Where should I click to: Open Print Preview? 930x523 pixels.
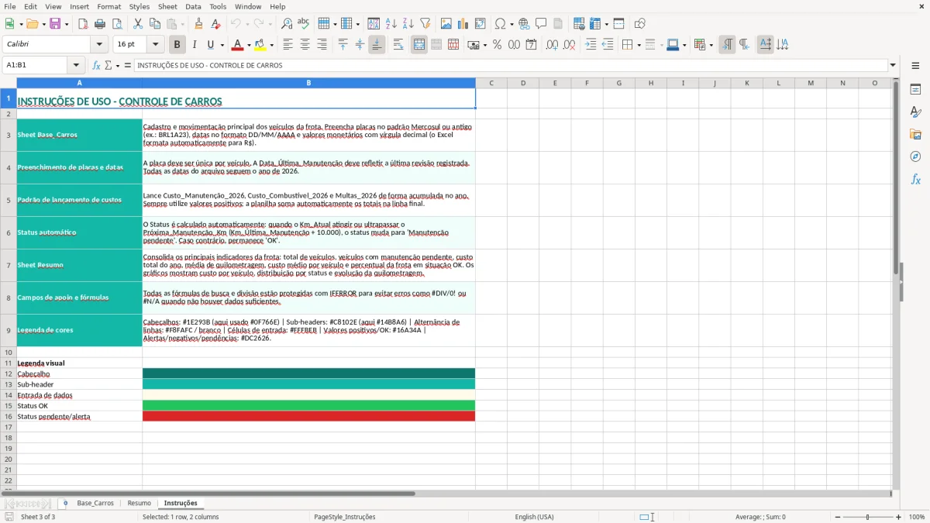tap(116, 24)
